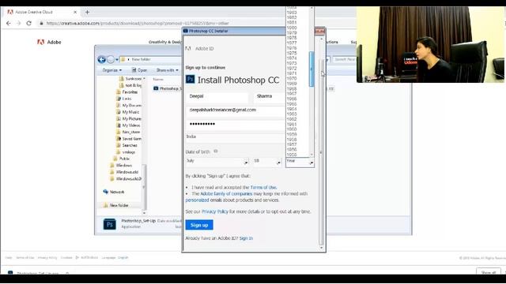
Task: Open the Adobe family of companies link
Action: pos(226,194)
